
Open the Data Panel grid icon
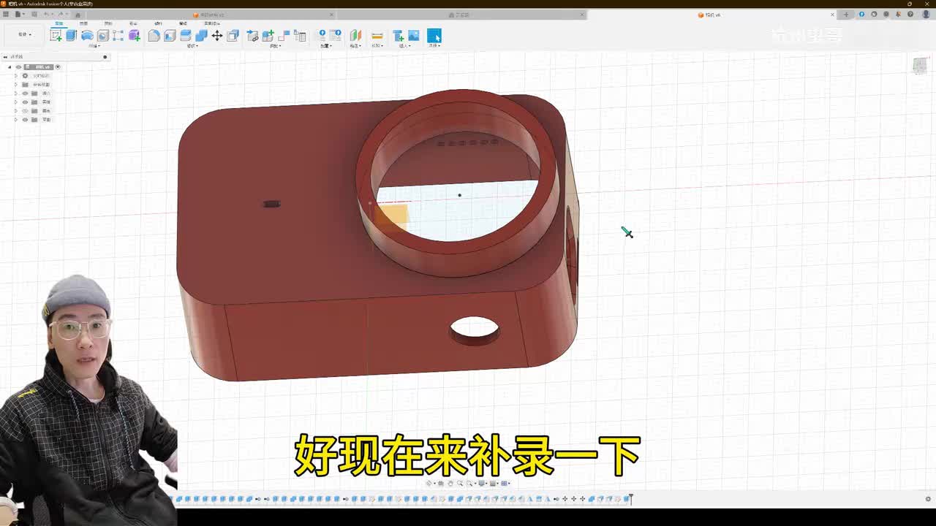click(x=6, y=14)
